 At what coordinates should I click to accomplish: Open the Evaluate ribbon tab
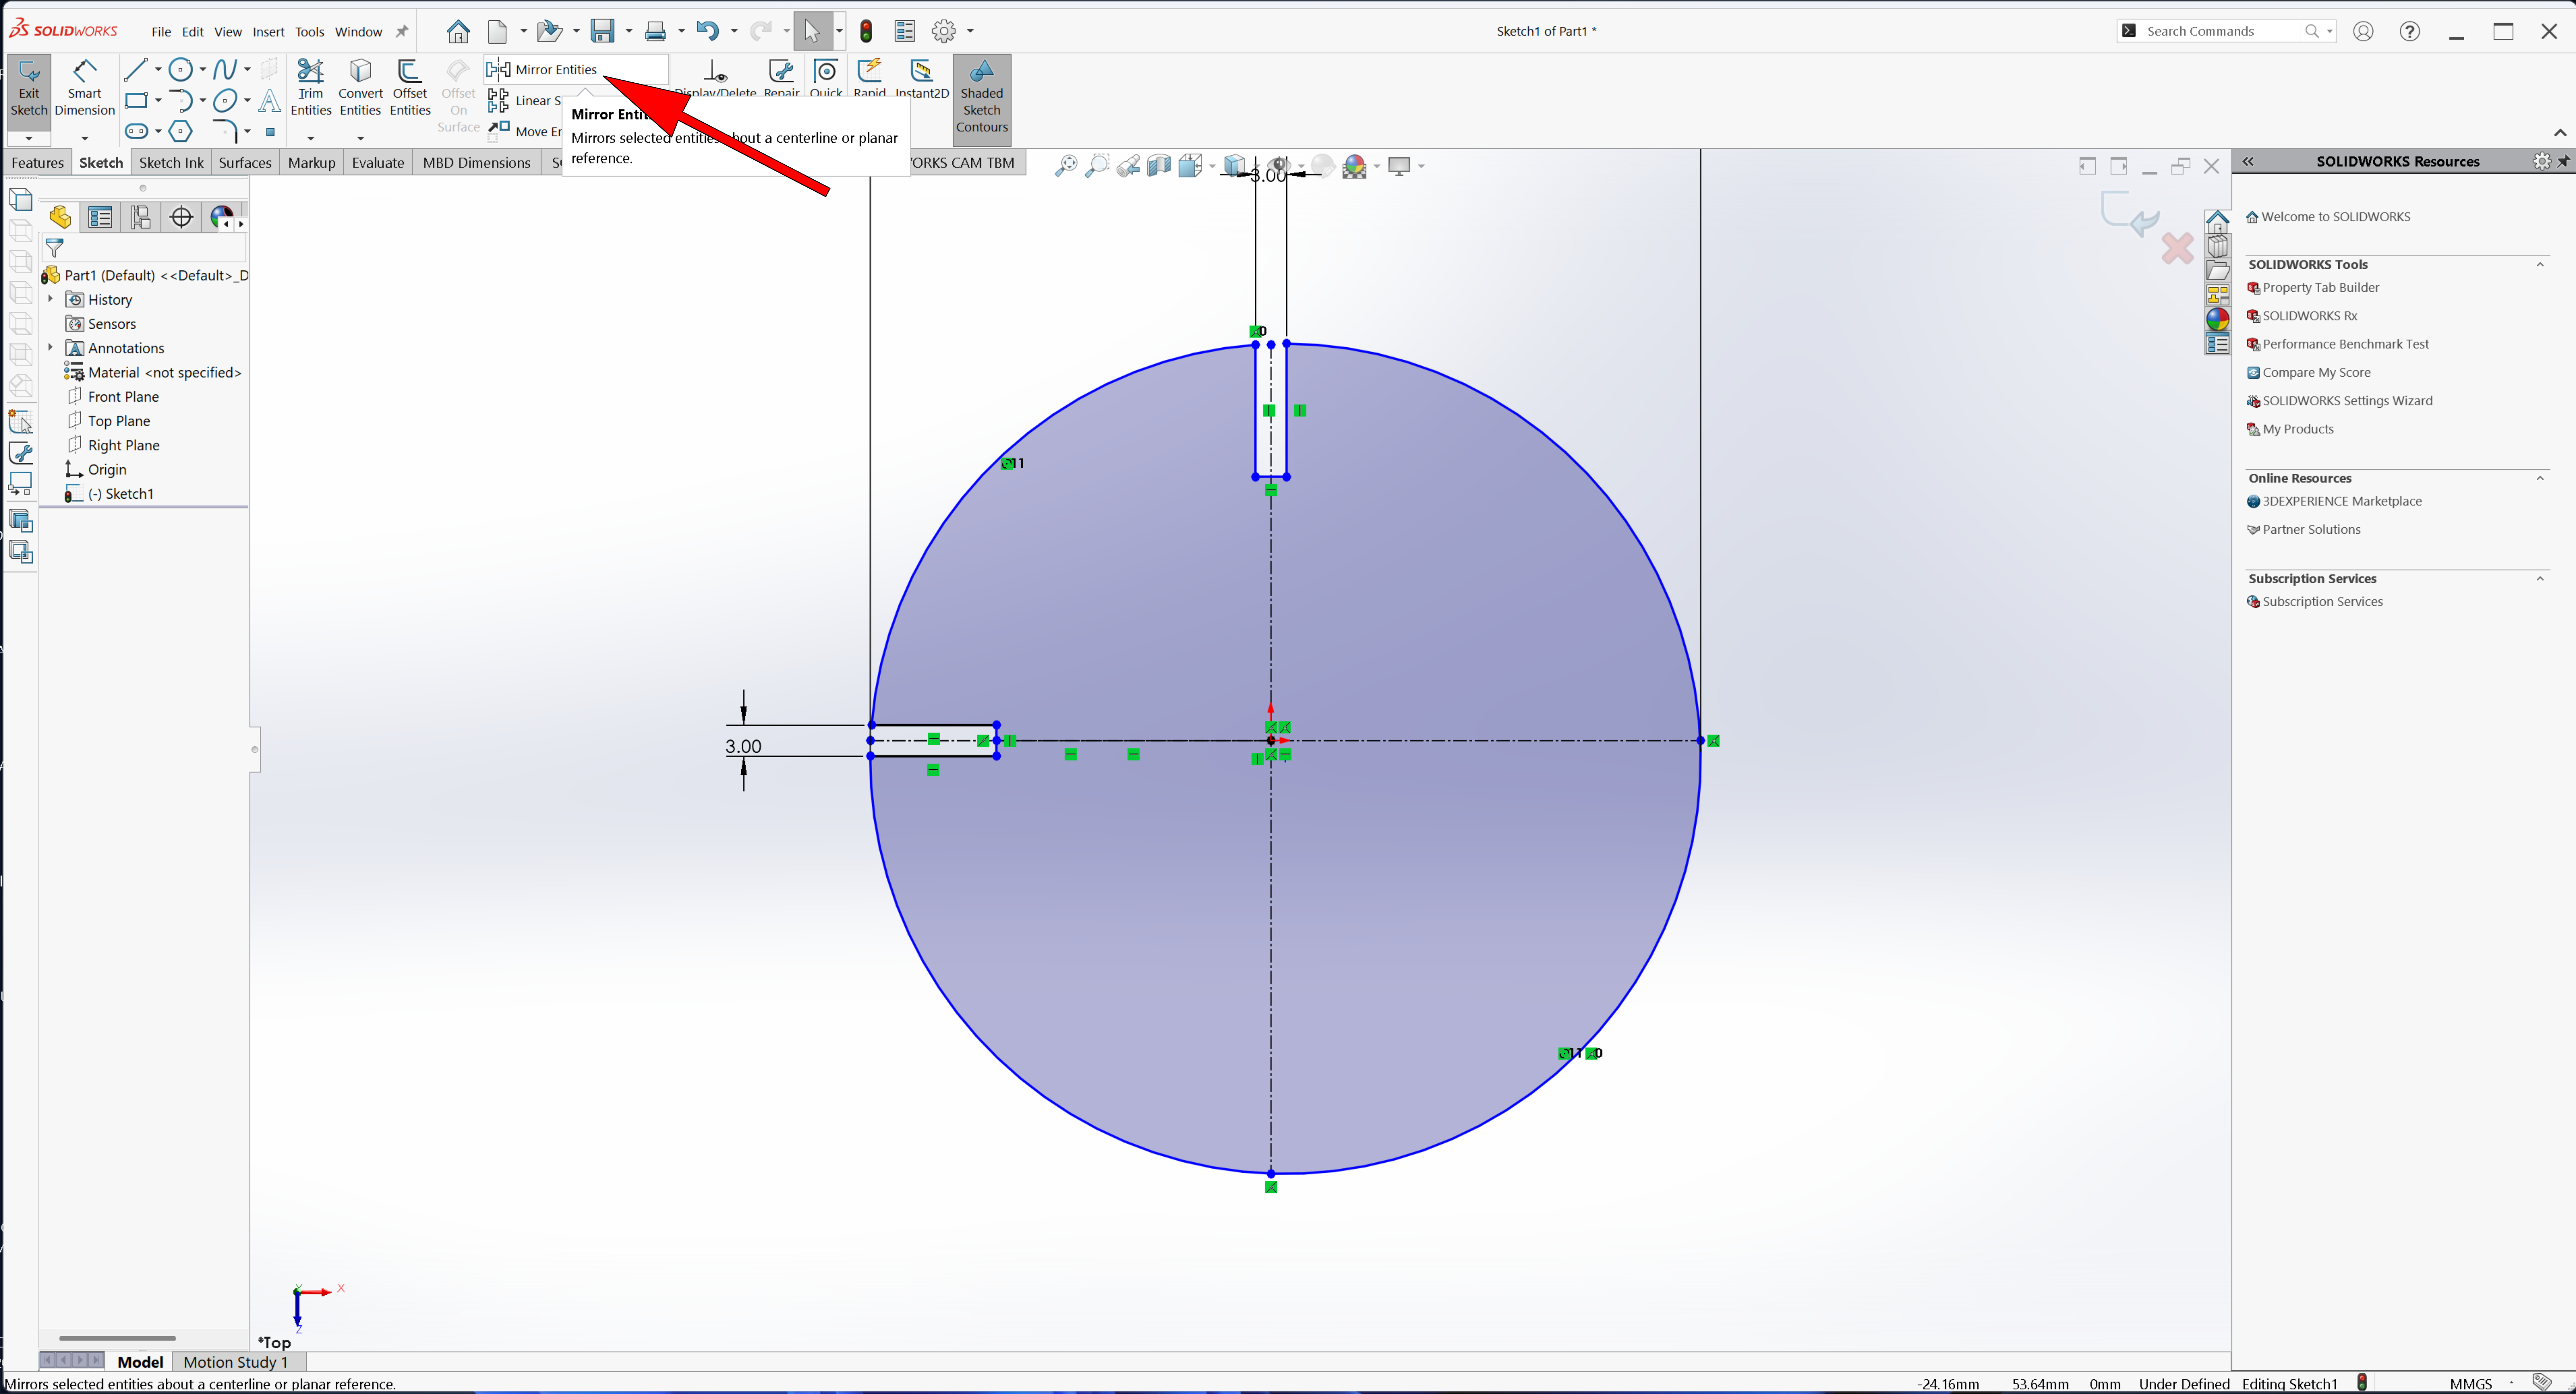[x=377, y=162]
